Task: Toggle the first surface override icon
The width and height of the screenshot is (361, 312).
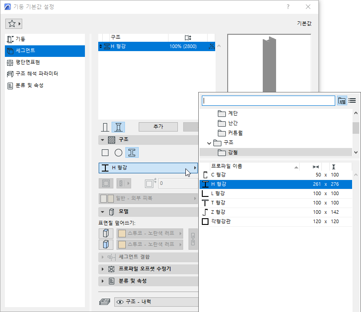Action: click(106, 233)
